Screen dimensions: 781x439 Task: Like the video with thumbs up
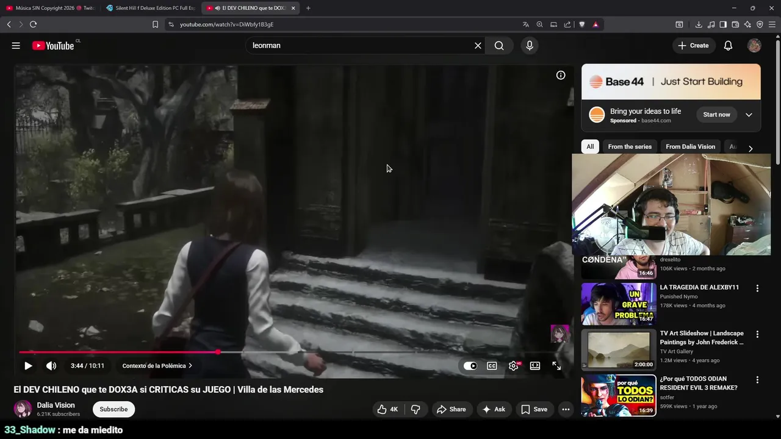[x=387, y=409]
